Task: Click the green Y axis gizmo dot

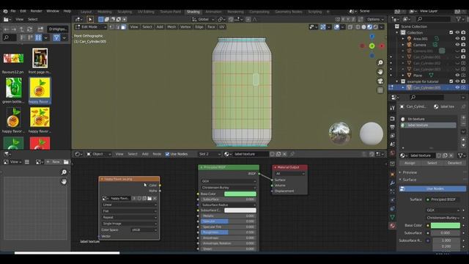Action: pyautogui.click(x=372, y=46)
